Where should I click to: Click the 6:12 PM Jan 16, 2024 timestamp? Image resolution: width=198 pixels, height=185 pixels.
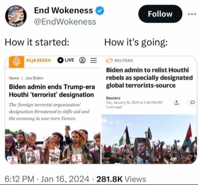tap(47, 179)
